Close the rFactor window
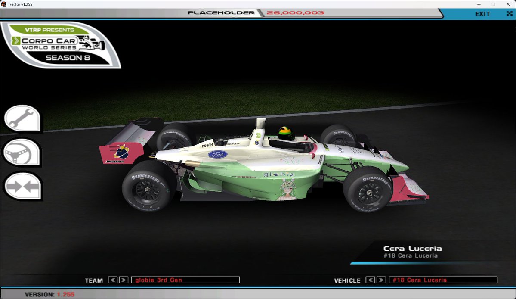516x299 pixels. [508, 4]
